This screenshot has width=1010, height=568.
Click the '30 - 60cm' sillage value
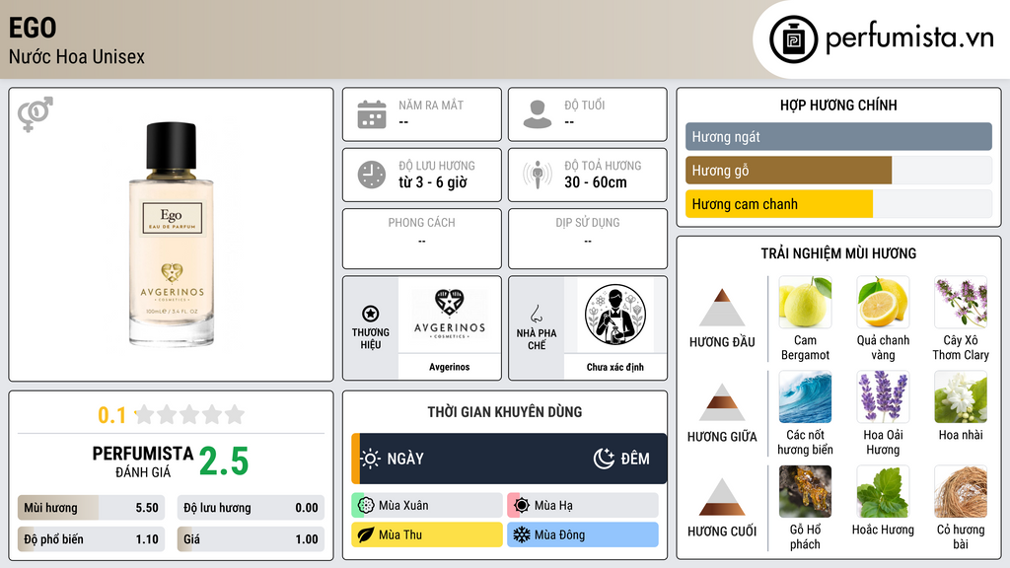pos(596,182)
